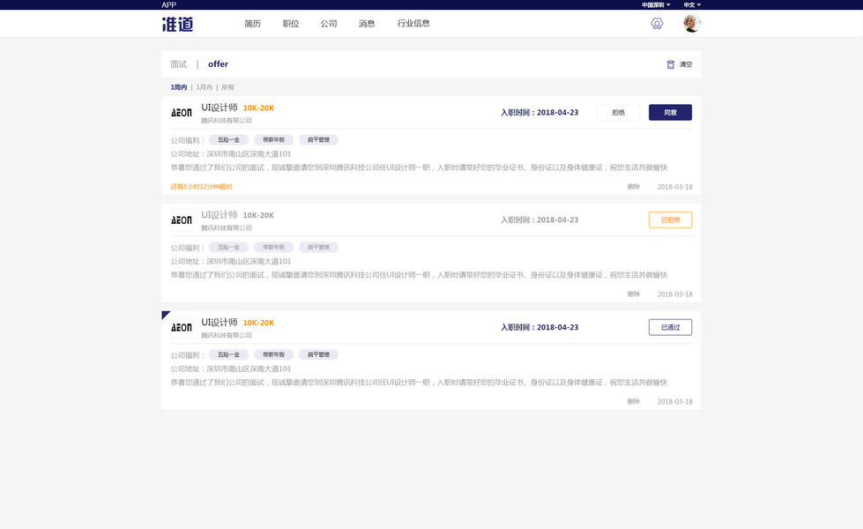The width and height of the screenshot is (863, 529).
Task: Switch to the 面试 tab
Action: [x=179, y=64]
